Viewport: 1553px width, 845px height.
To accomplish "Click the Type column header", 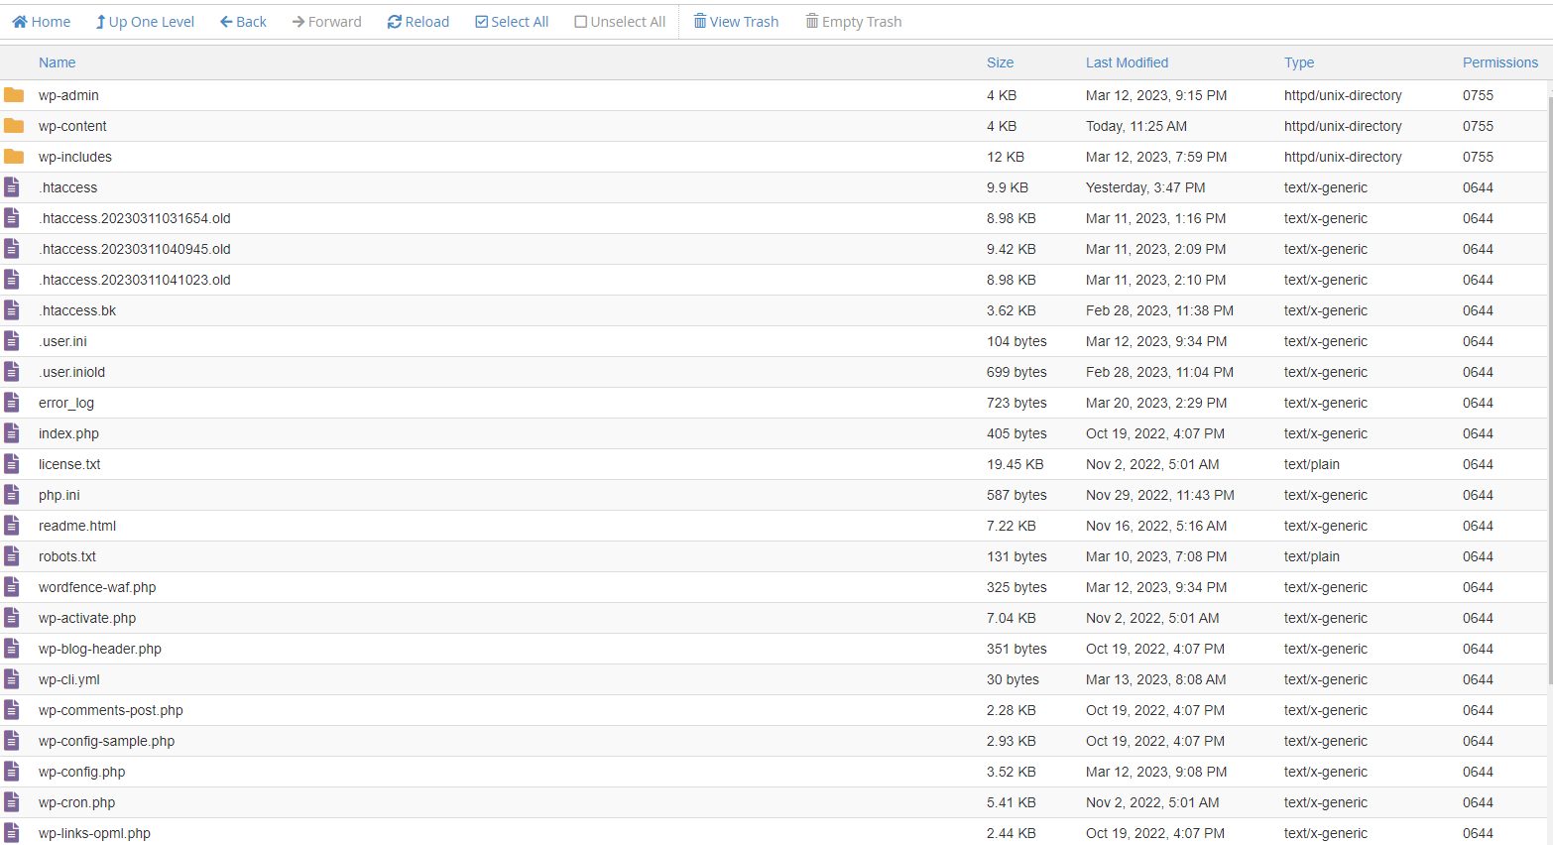I will 1298,62.
